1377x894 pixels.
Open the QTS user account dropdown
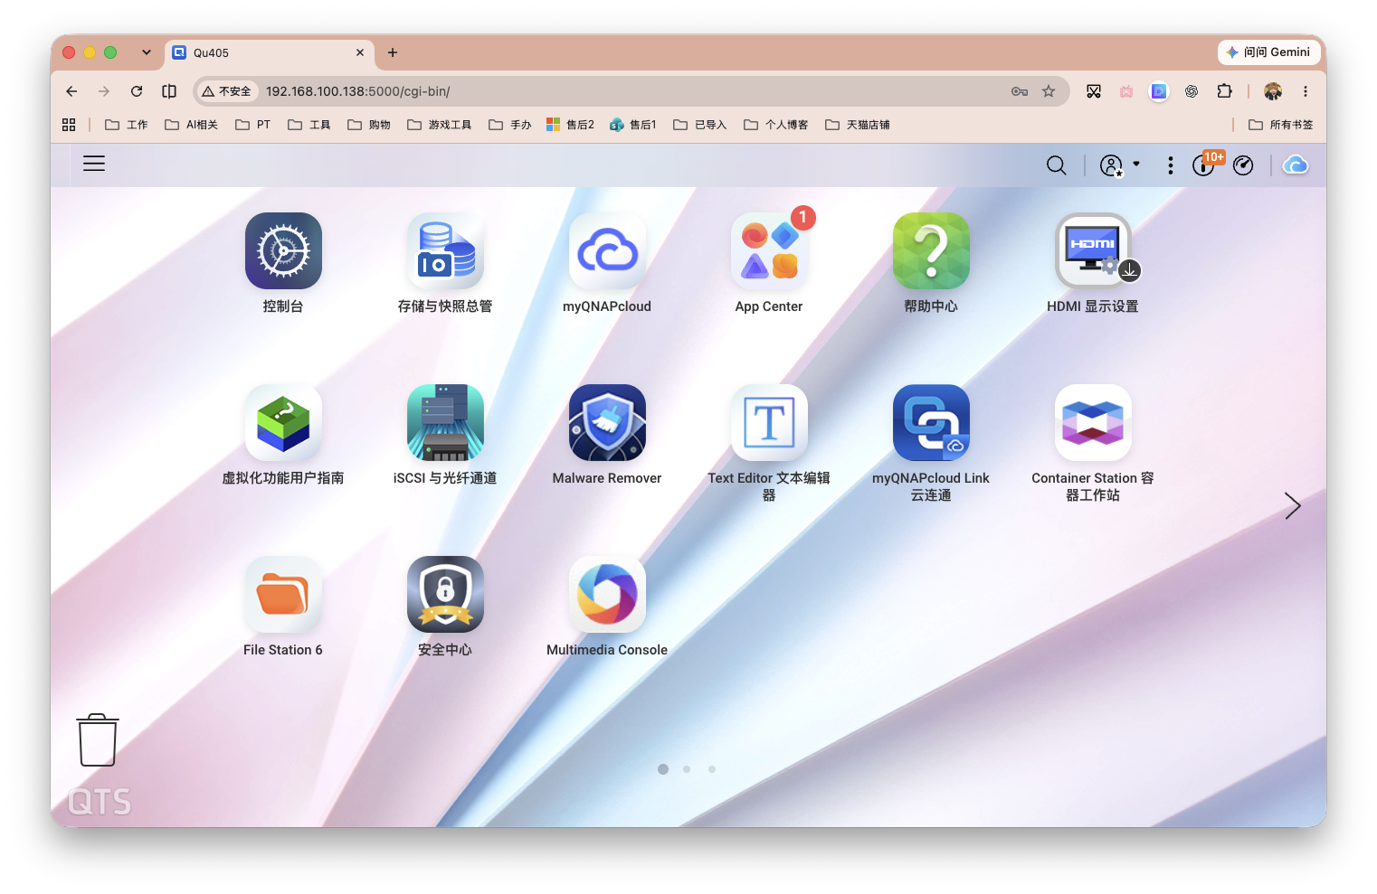(x=1119, y=165)
